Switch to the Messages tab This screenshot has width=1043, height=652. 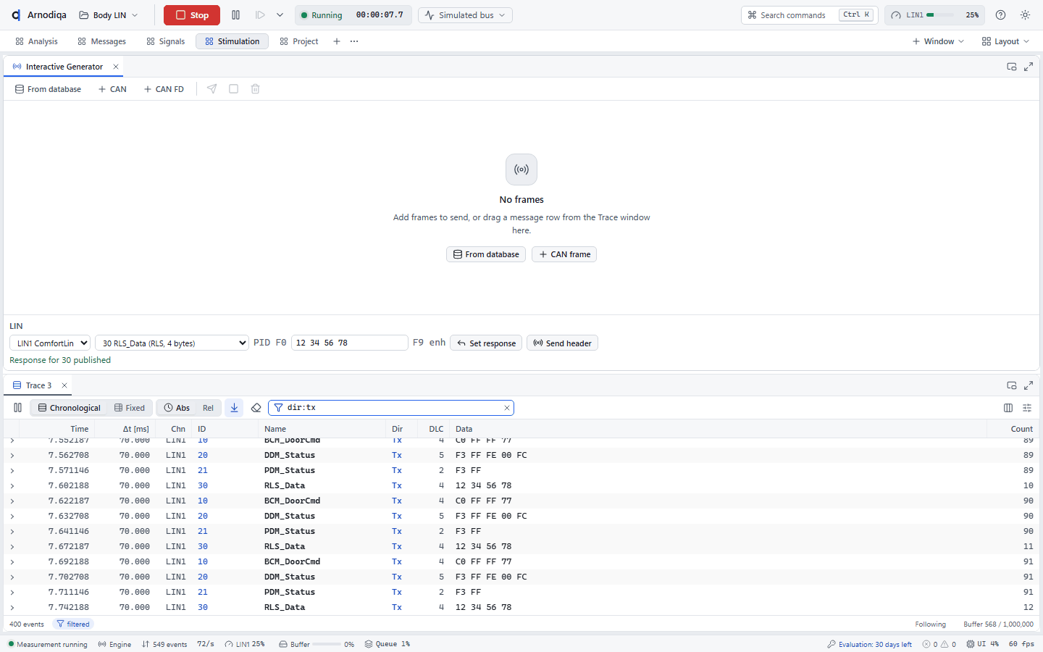[x=101, y=41]
